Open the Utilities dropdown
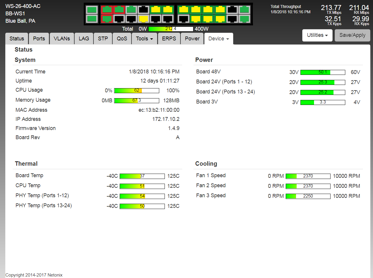The height and width of the screenshot is (278, 373). click(317, 35)
